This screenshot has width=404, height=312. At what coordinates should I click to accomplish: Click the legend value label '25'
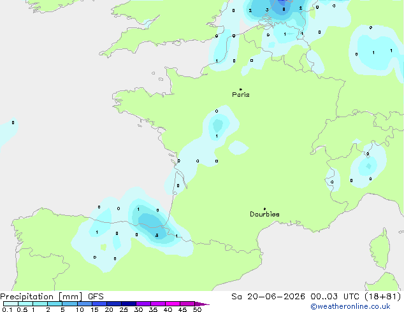pos(124,309)
